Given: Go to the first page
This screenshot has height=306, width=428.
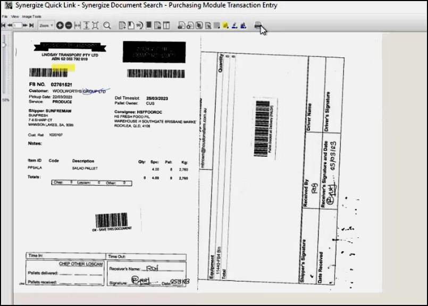Looking at the screenshot, I should [3, 25].
